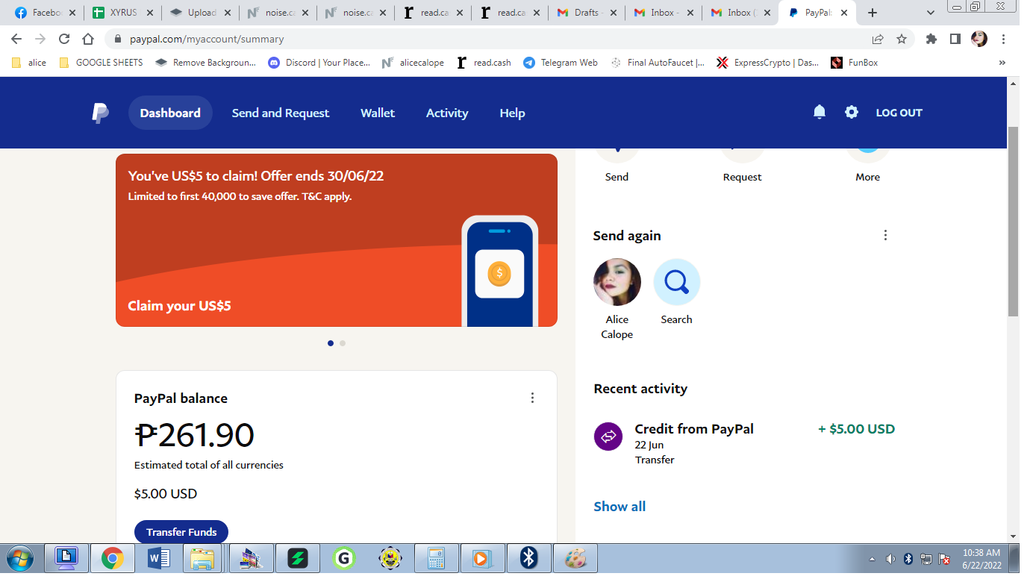Close the Facebook tab
The height and width of the screenshot is (585, 1033).
point(72,13)
